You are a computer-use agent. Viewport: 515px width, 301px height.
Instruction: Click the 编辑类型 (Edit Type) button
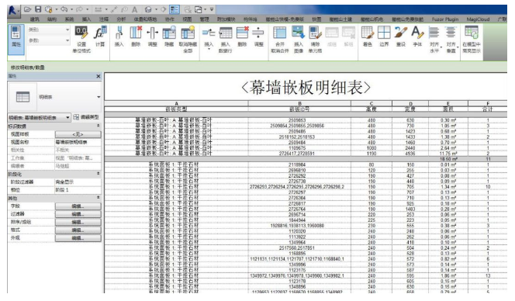[86, 117]
